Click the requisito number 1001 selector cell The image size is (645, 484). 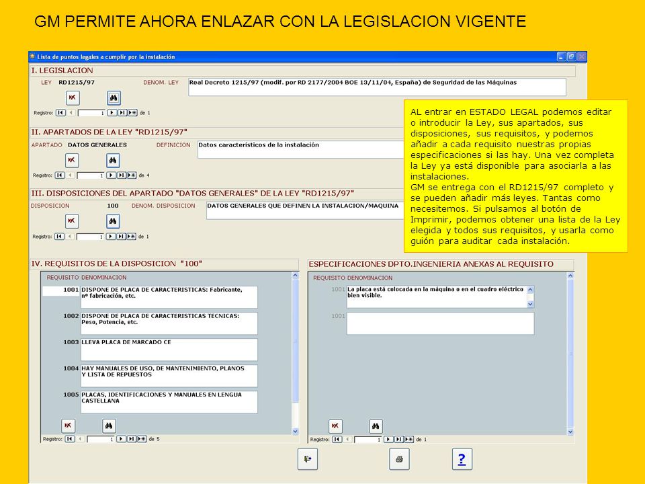61,290
